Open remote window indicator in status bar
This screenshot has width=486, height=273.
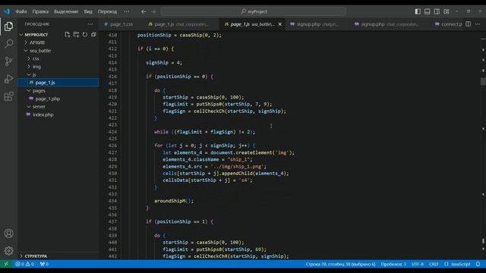[x=6, y=264]
